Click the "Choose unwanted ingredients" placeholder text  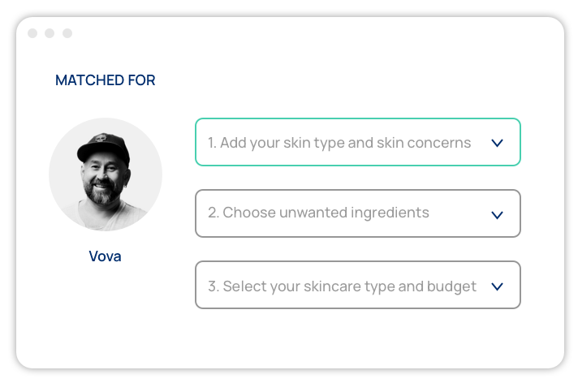click(x=318, y=213)
